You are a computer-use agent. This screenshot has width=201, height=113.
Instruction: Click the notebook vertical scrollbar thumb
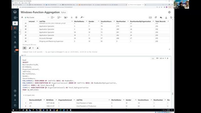tap(172, 94)
